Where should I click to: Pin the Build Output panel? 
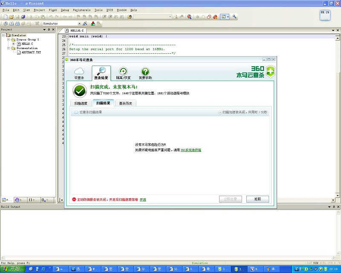334,206
